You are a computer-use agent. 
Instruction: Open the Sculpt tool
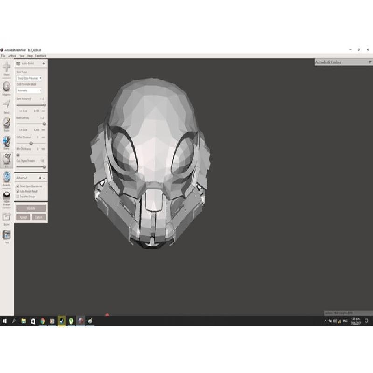click(7, 124)
